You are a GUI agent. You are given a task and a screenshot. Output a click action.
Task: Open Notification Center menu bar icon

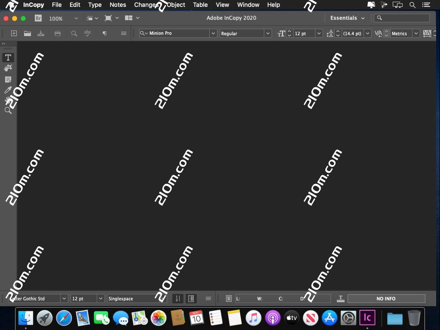click(426, 5)
